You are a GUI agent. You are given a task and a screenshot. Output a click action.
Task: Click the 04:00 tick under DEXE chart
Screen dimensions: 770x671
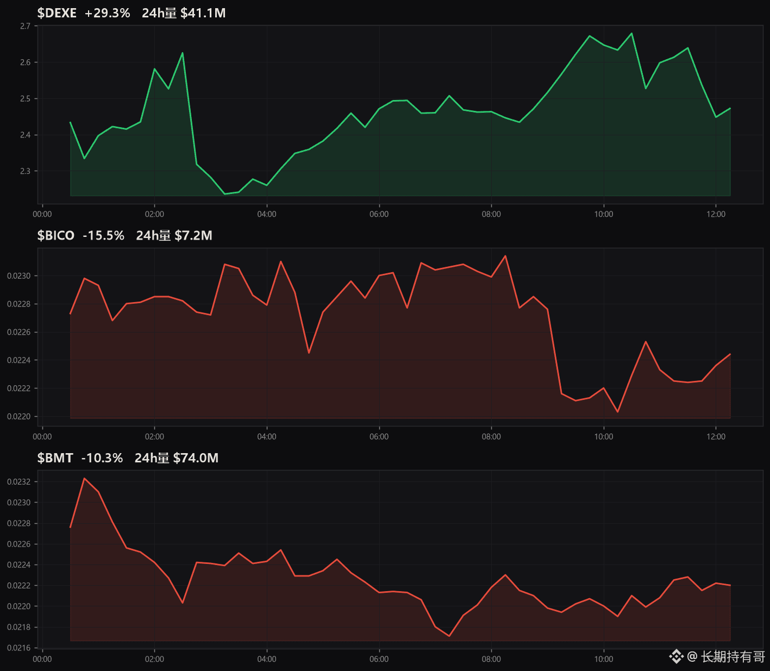[x=267, y=214]
